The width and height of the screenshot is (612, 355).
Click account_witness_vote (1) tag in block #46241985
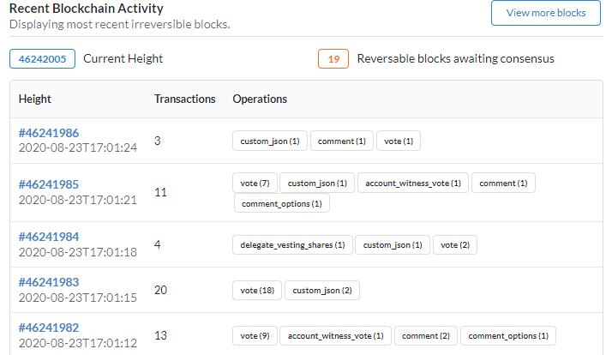413,184
